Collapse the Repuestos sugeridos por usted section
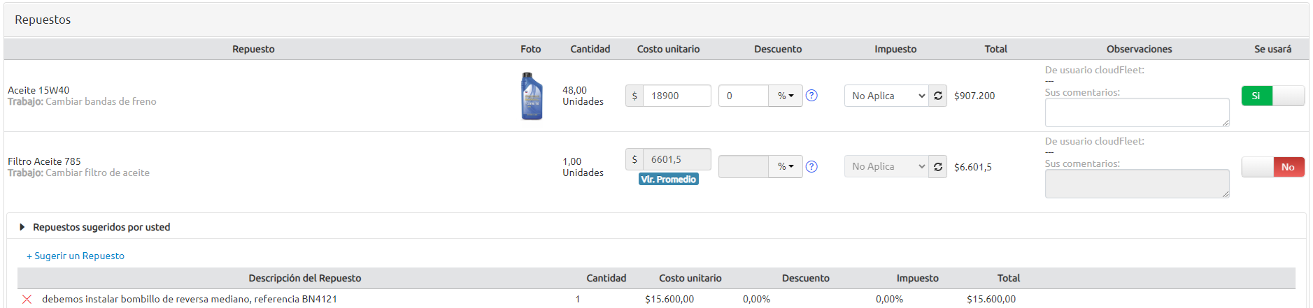 (x=22, y=227)
